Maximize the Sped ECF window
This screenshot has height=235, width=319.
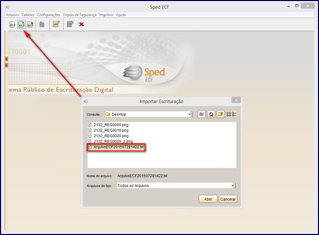(297, 6)
